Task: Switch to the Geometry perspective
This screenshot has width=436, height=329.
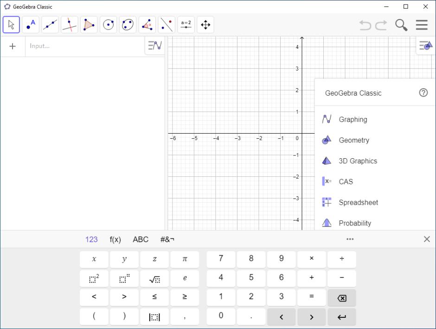Action: tap(375, 140)
